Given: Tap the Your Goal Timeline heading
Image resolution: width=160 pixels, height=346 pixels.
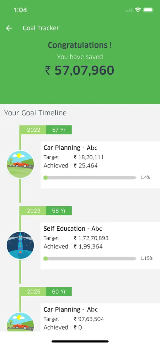Looking at the screenshot, I should point(35,113).
